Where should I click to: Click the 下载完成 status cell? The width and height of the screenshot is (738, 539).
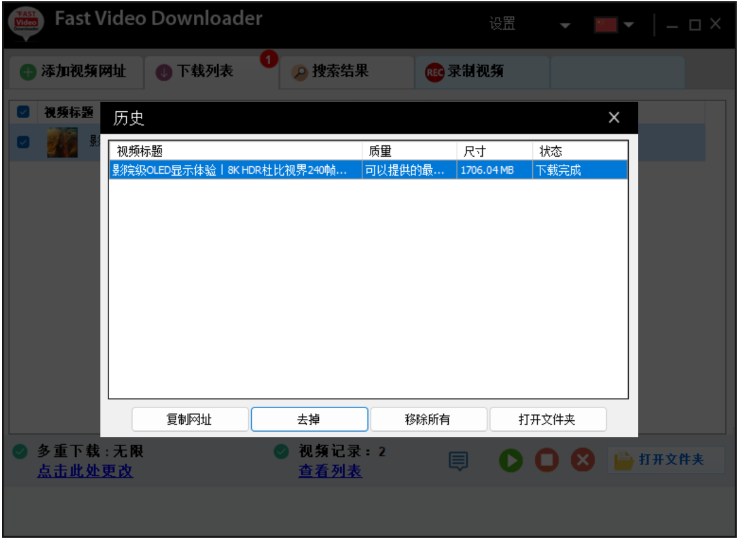[580, 170]
